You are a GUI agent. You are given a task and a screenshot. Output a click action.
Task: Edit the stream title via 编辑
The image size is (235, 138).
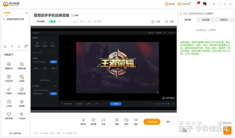pos(75,15)
